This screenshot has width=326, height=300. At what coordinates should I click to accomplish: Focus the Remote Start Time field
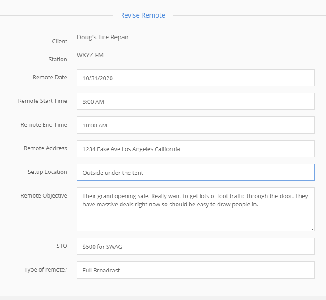(x=195, y=102)
